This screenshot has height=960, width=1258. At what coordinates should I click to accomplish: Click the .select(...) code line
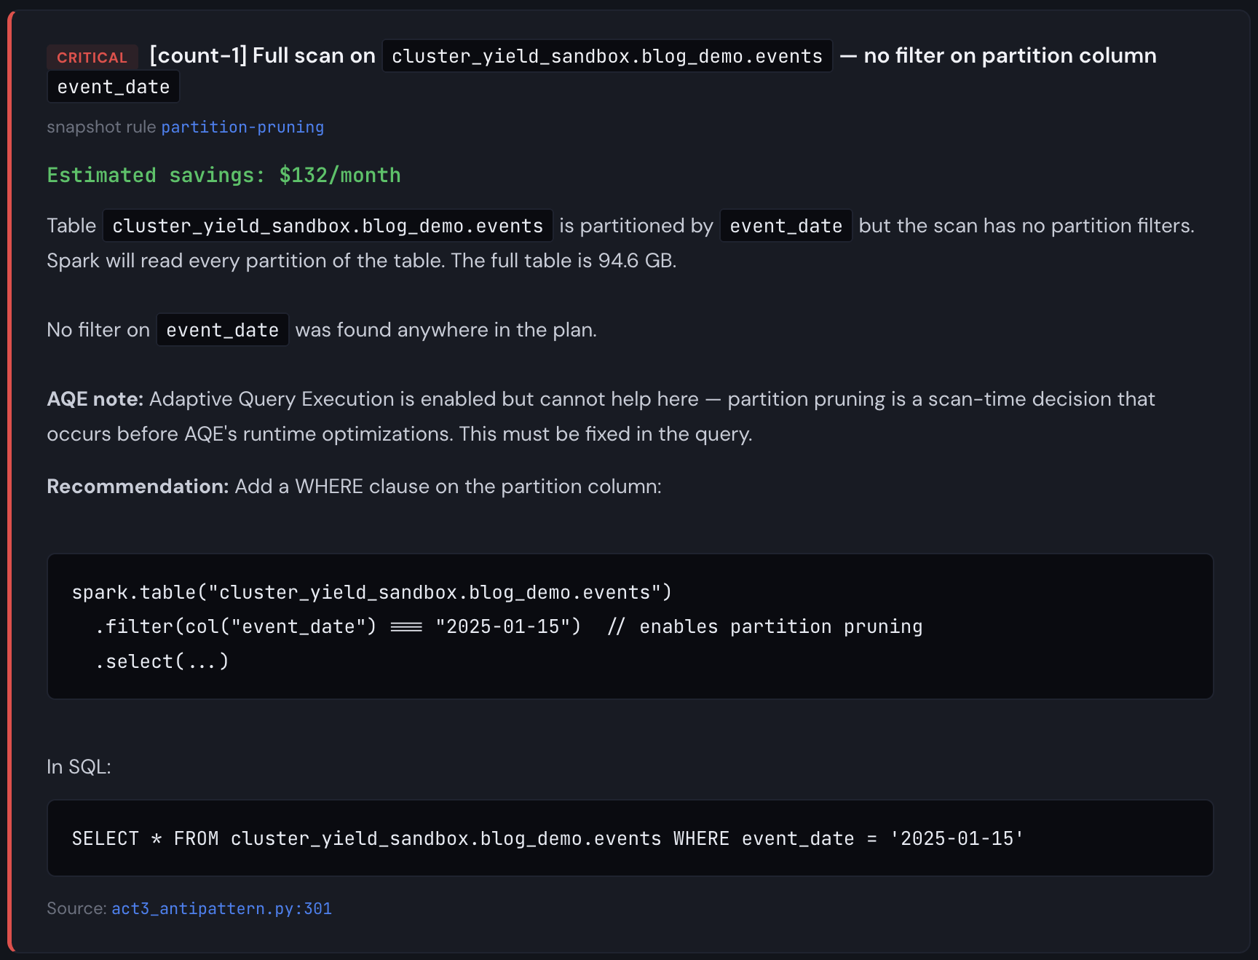click(x=162, y=661)
